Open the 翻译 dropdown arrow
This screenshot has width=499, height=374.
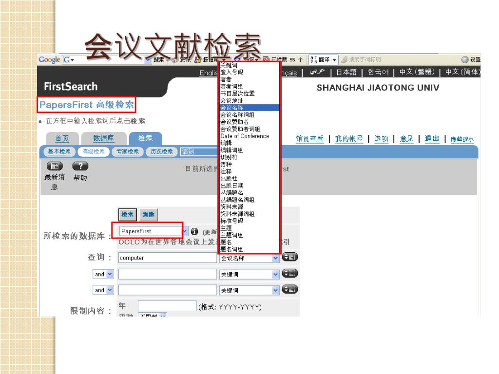[x=334, y=60]
